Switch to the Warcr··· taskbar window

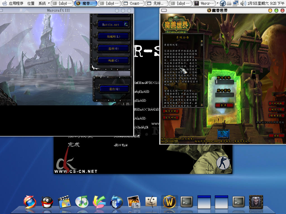pyautogui.click(x=204, y=3)
